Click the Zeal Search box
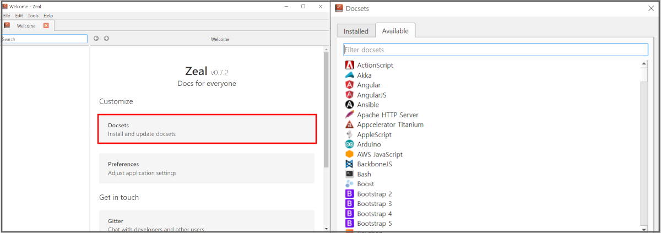 click(x=44, y=39)
